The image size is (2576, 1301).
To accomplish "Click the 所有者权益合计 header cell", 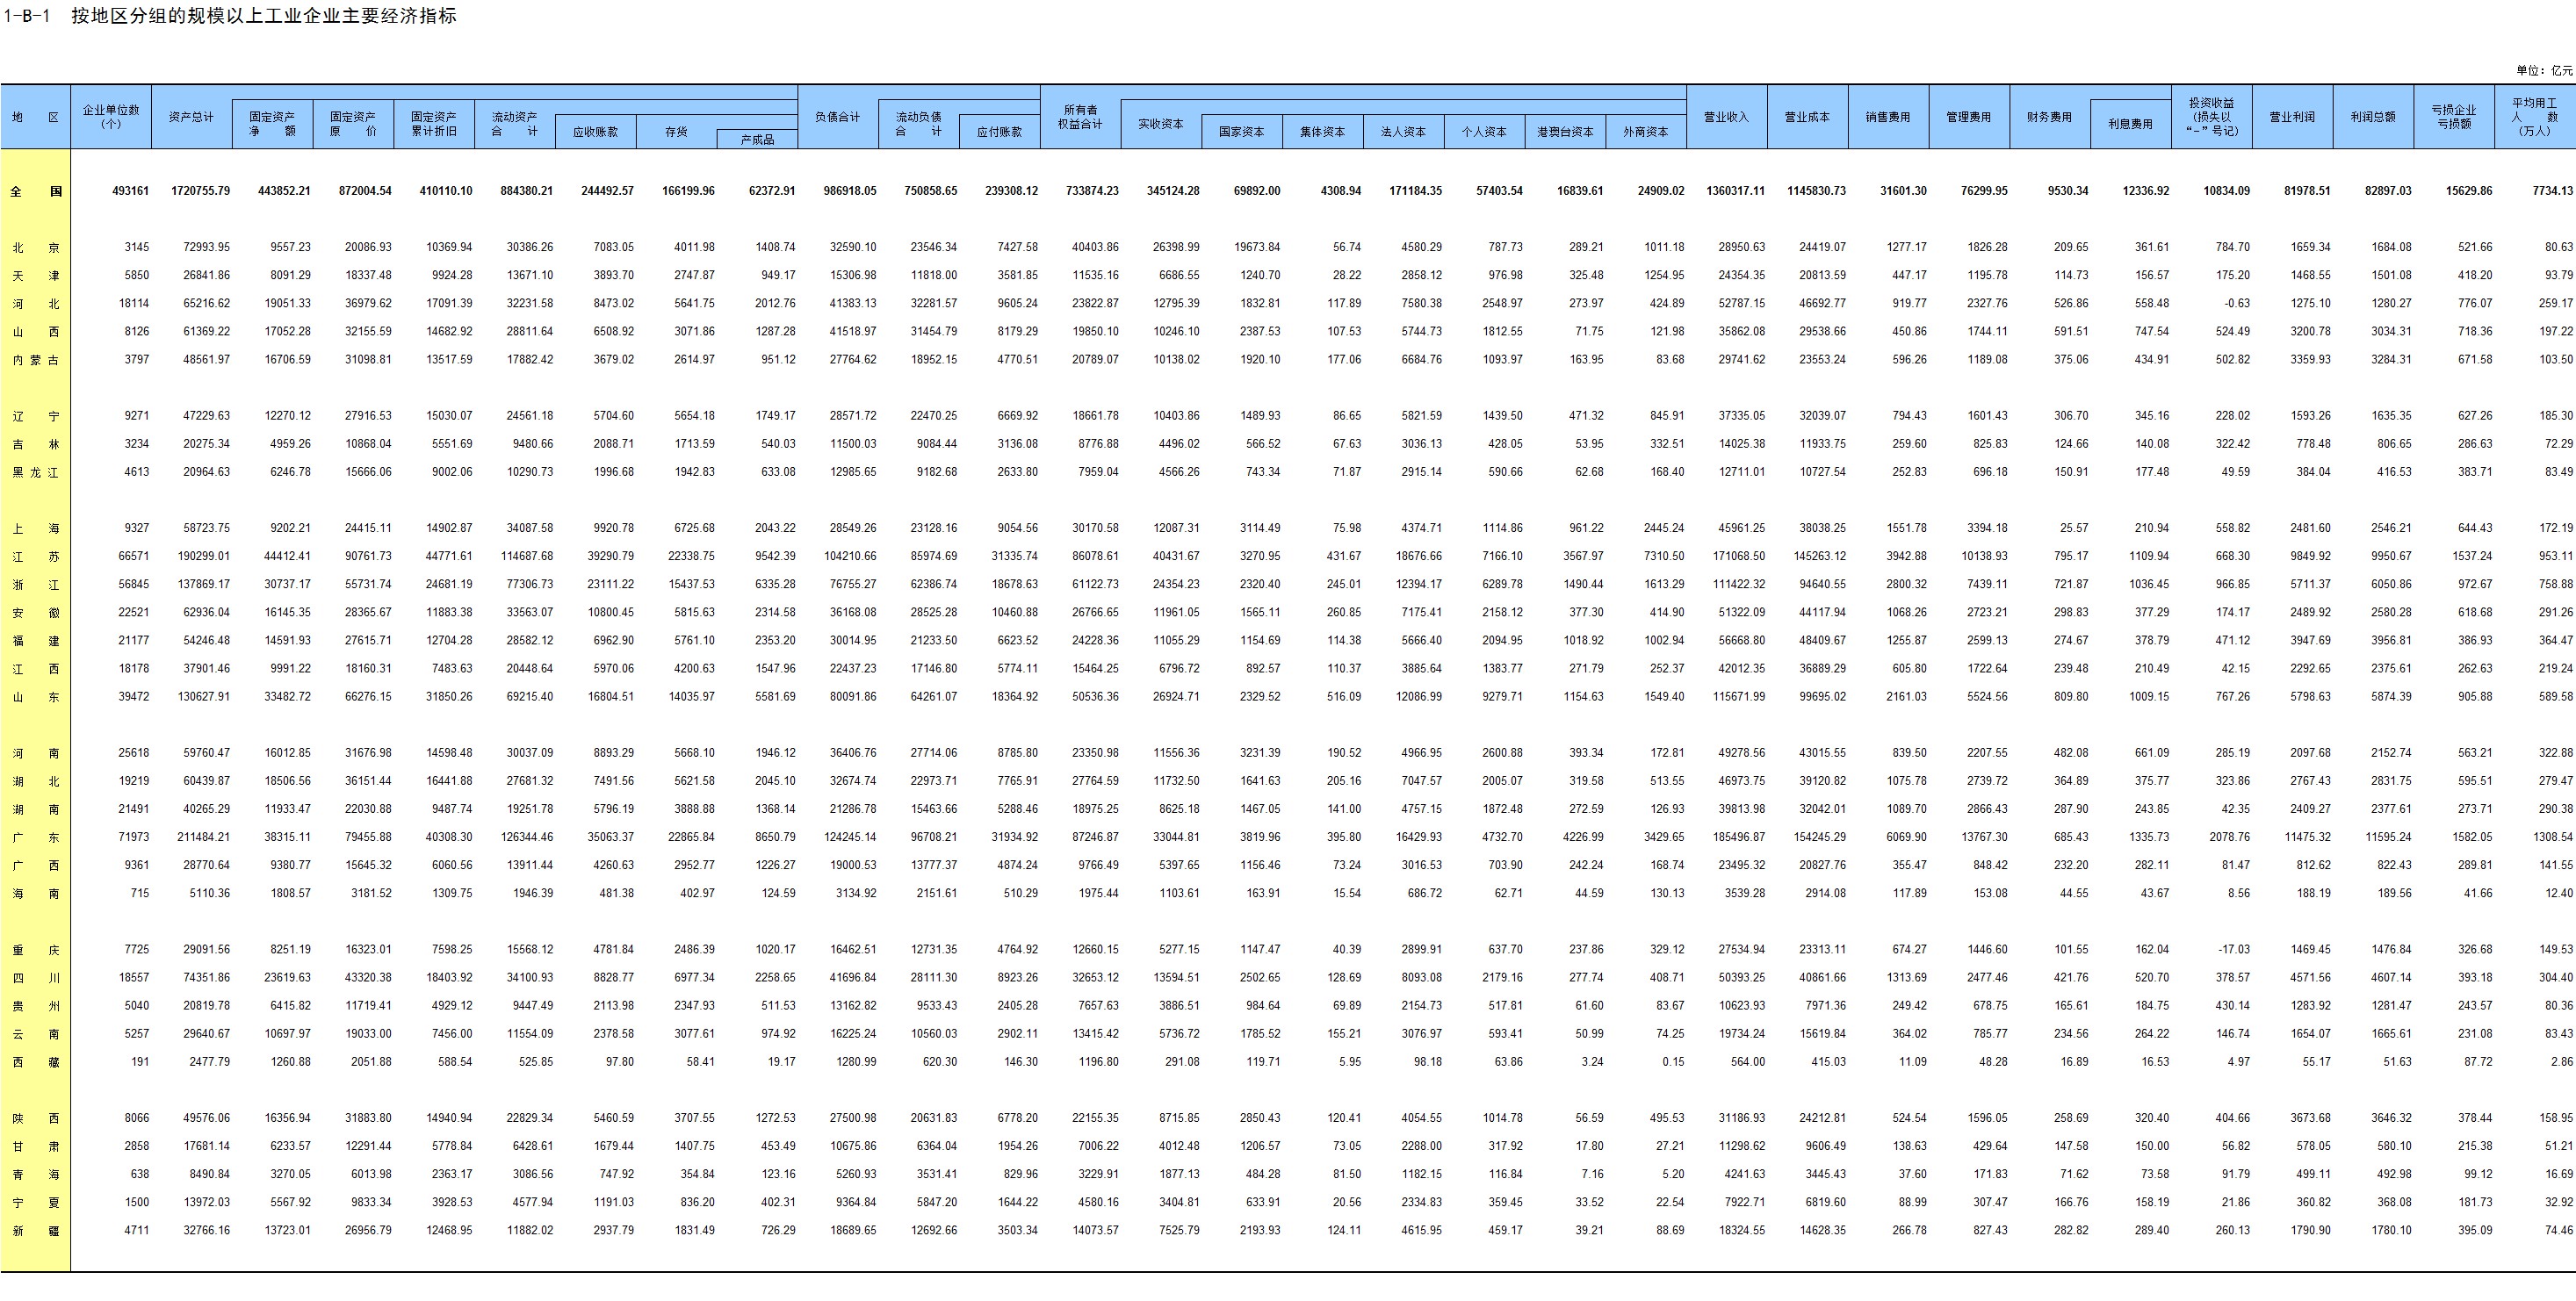I will [1080, 117].
